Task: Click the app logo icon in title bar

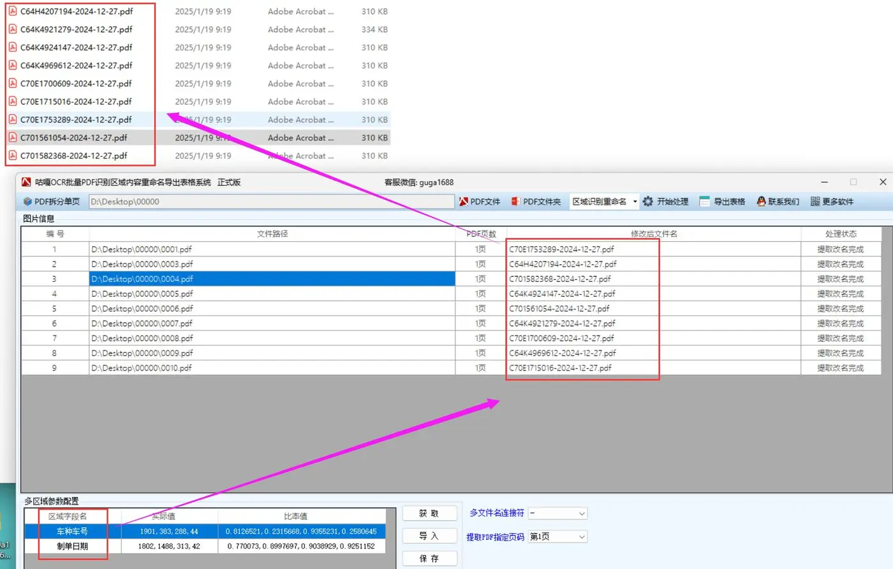Action: [26, 182]
